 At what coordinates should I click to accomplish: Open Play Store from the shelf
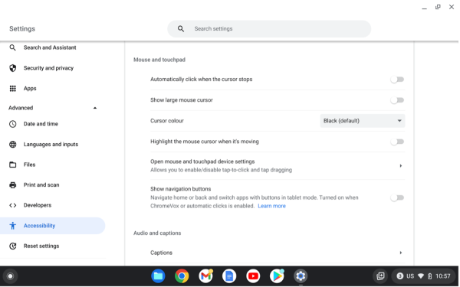(x=277, y=276)
